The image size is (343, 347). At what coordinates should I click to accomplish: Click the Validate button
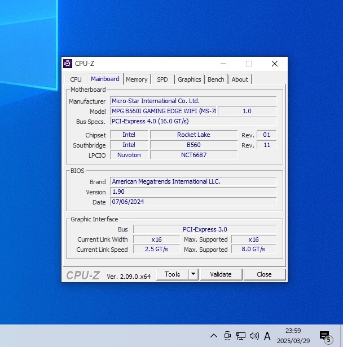click(221, 274)
